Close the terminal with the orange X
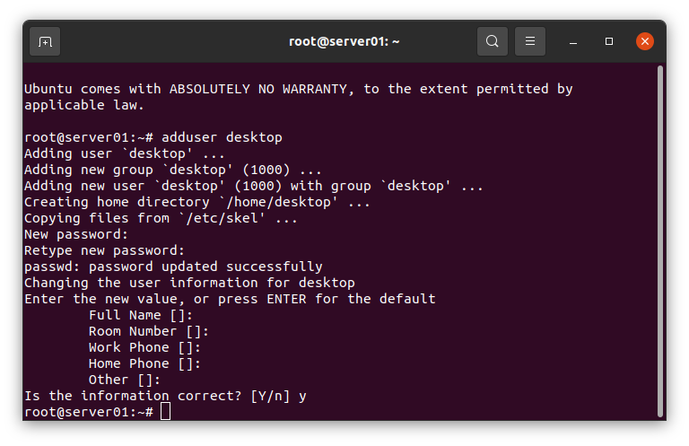Image resolution: width=689 pixels, height=446 pixels. (645, 41)
